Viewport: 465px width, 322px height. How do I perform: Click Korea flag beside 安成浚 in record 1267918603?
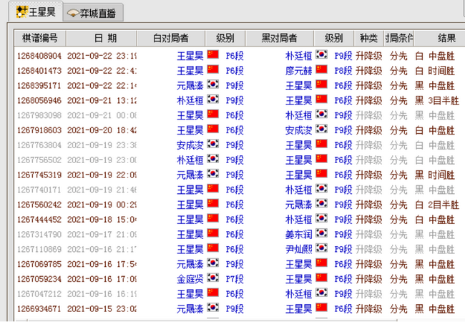coord(321,130)
